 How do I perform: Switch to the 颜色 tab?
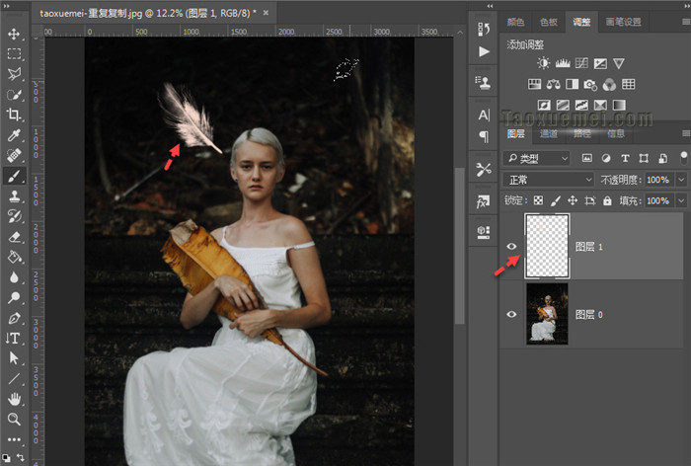(x=515, y=22)
